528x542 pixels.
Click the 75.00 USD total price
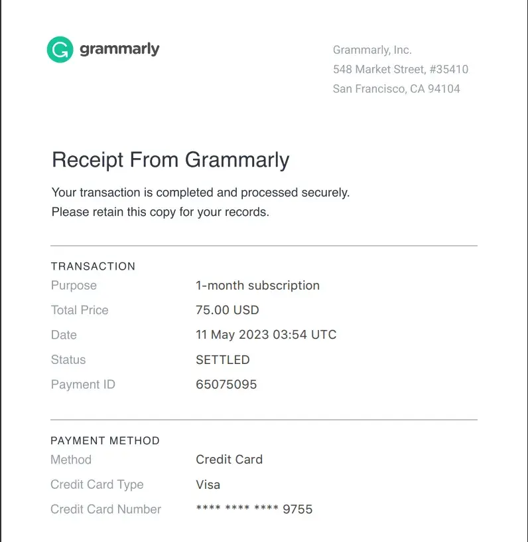pyautogui.click(x=228, y=310)
